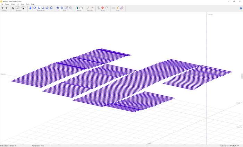Click the zoom-to-fit scene icon
The width and height of the screenshot is (243, 147).
click(70, 8)
